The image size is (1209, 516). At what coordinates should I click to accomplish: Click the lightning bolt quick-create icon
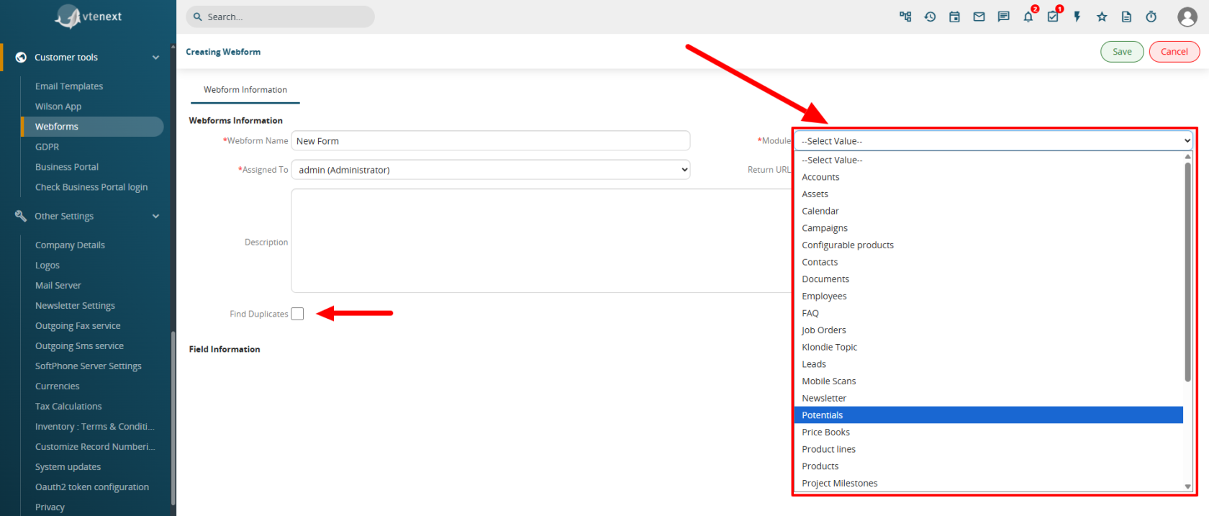pos(1077,17)
